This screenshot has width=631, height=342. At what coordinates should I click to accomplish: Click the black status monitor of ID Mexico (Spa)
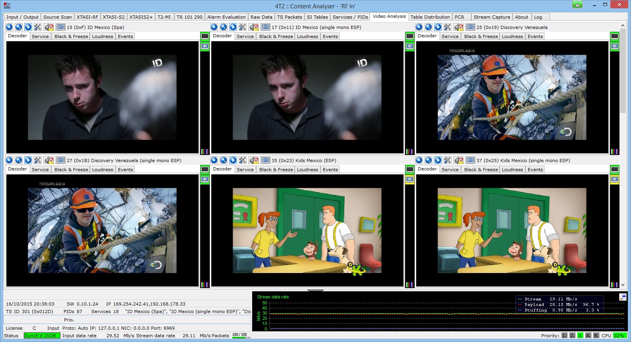[x=205, y=36]
